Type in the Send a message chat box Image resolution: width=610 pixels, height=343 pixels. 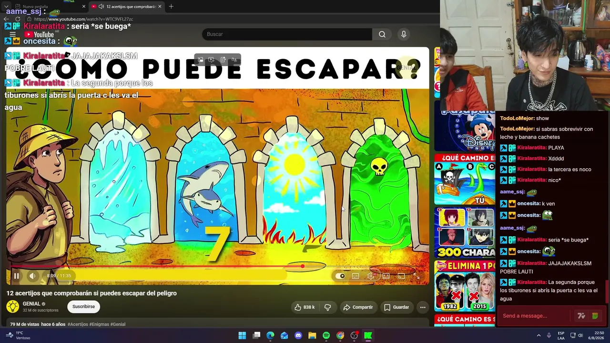(535, 316)
